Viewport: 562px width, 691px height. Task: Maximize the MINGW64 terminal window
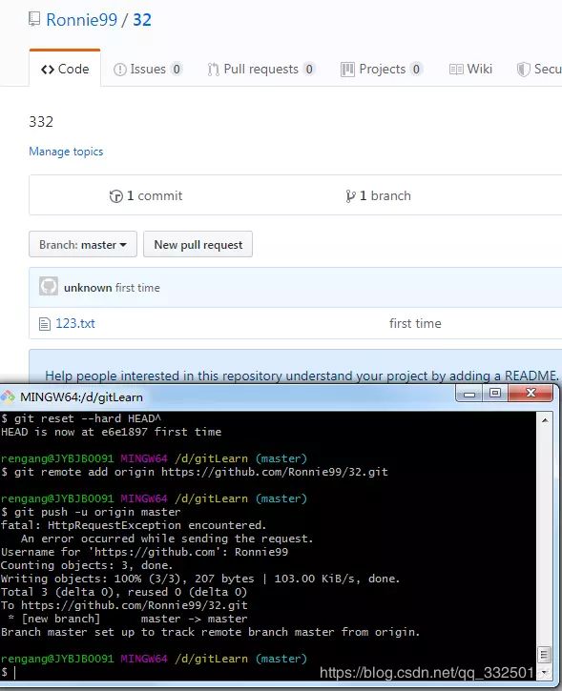pyautogui.click(x=495, y=393)
